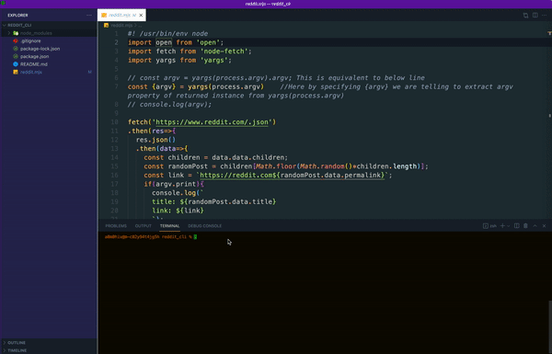
Task: Open package-lock.json in the explorer
Action: click(x=40, y=49)
